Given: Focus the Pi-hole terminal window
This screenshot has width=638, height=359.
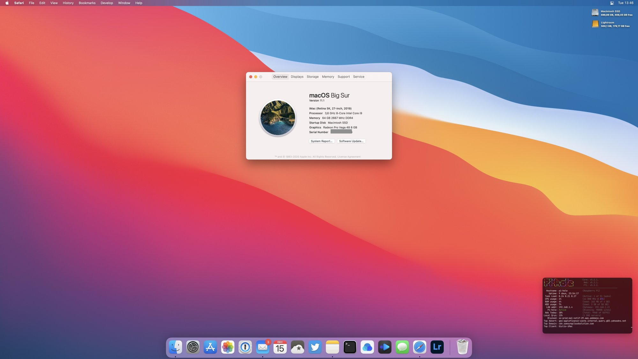Looking at the screenshot, I should coord(587,305).
